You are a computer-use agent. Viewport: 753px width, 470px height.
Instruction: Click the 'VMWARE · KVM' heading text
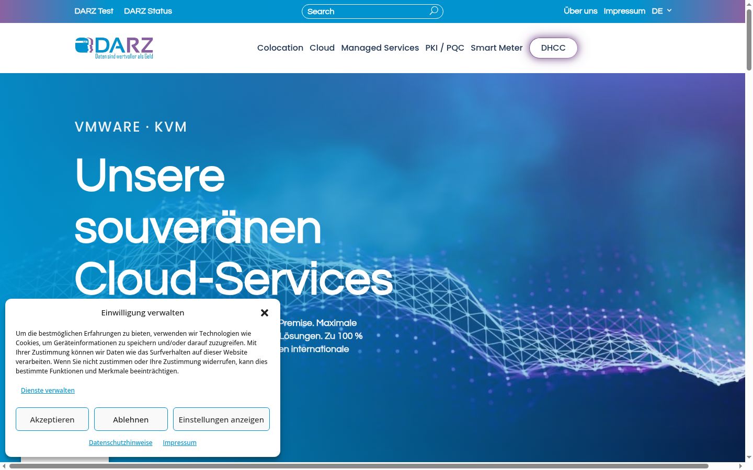[131, 127]
